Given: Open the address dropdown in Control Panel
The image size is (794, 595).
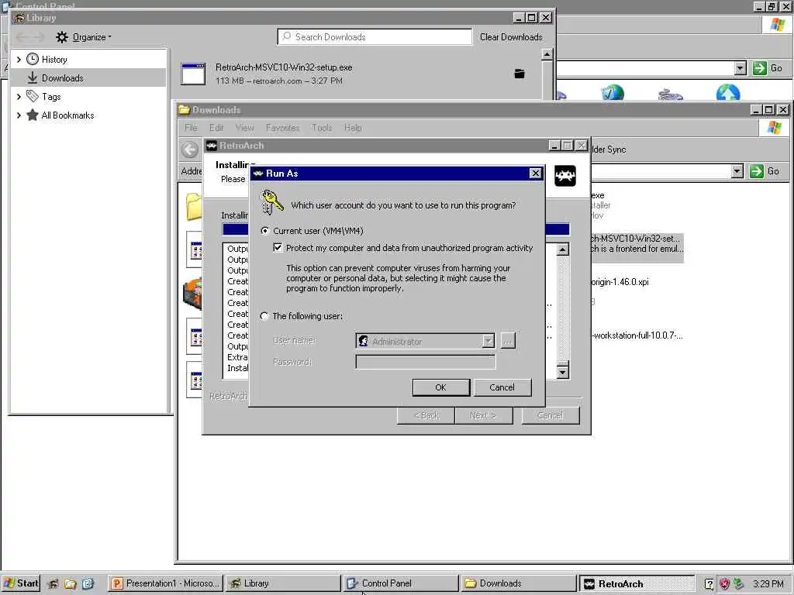Looking at the screenshot, I should tap(740, 68).
